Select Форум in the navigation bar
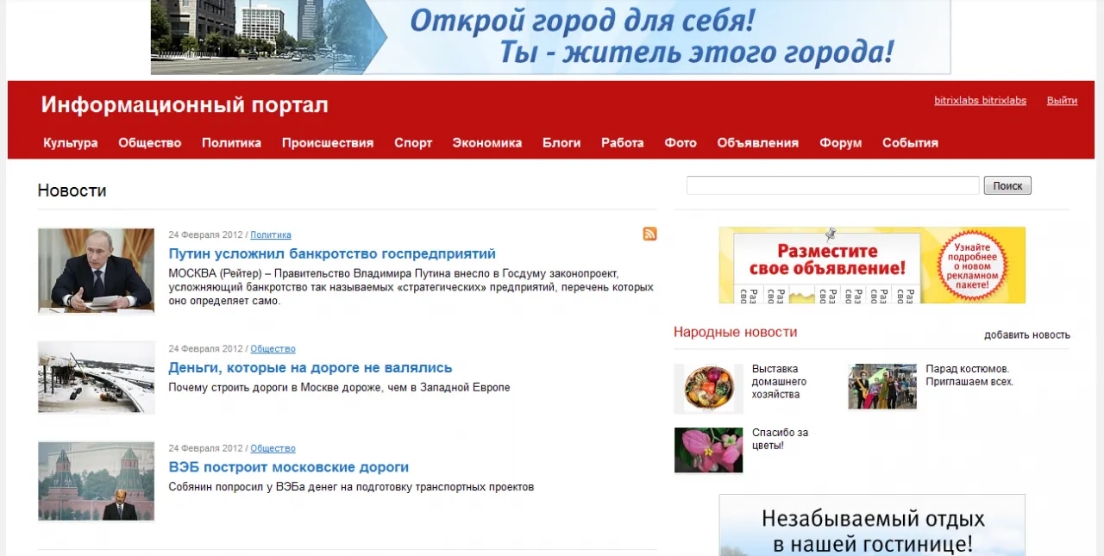The image size is (1104, 556). [840, 143]
